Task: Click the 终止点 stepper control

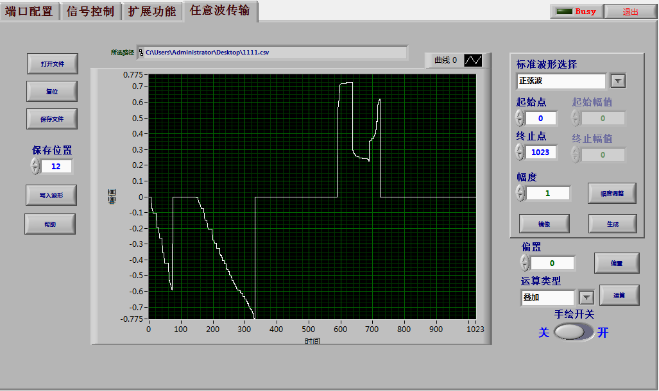Action: tap(520, 152)
